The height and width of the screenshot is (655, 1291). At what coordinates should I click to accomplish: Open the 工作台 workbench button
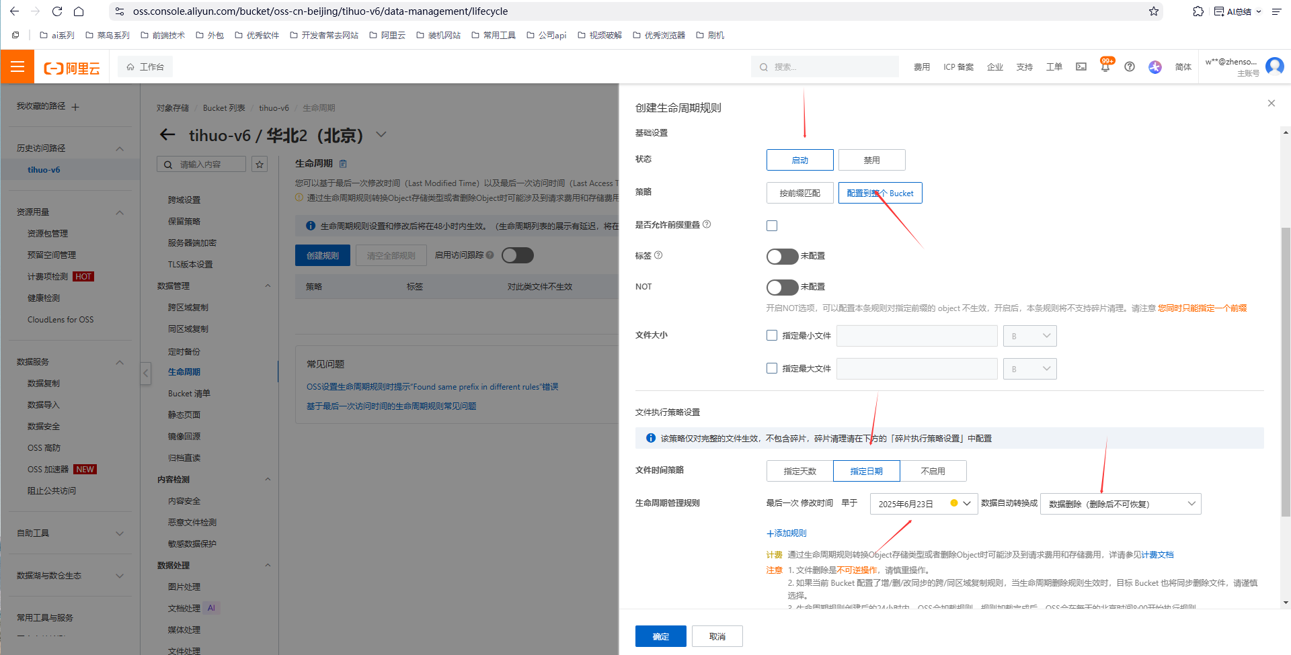point(145,67)
